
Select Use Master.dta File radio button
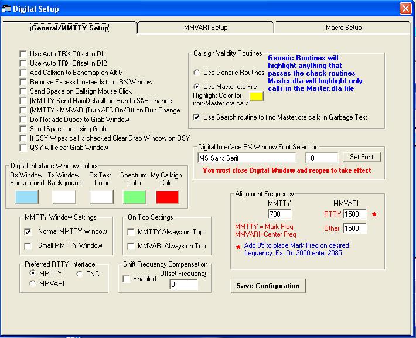[197, 87]
